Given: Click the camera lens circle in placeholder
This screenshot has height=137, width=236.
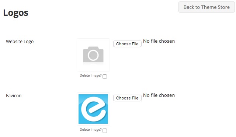Looking at the screenshot, I should (93, 55).
